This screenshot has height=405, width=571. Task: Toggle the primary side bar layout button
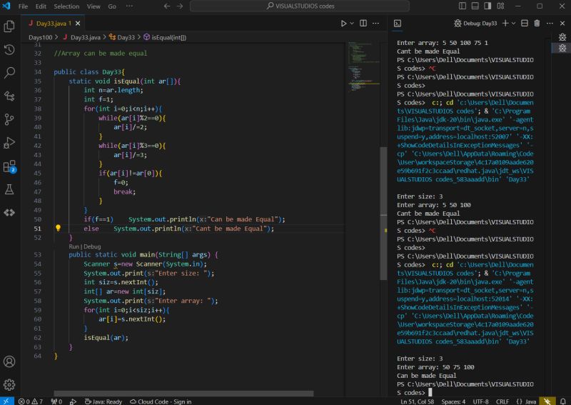pyautogui.click(x=463, y=6)
